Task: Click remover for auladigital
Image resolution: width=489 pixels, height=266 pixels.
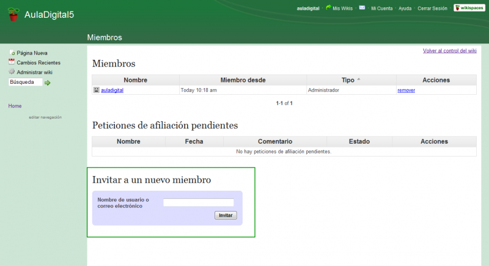Action: (x=406, y=90)
